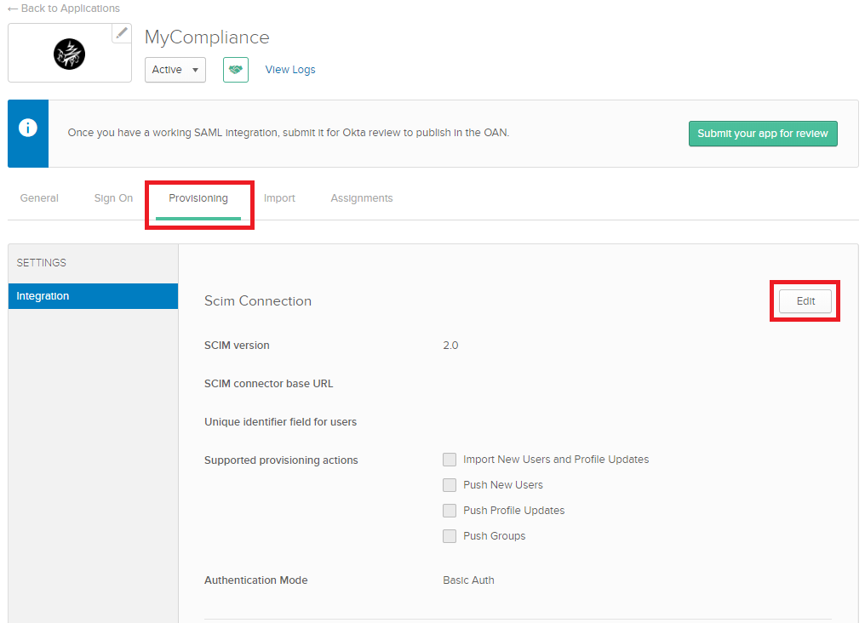Click the SAML integration banner message
Viewport: 865px width, 623px height.
pos(289,133)
